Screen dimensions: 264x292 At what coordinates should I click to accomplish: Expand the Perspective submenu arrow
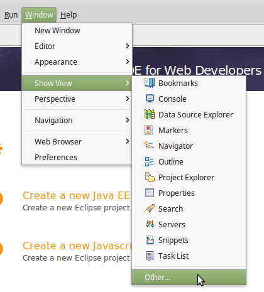(x=128, y=99)
